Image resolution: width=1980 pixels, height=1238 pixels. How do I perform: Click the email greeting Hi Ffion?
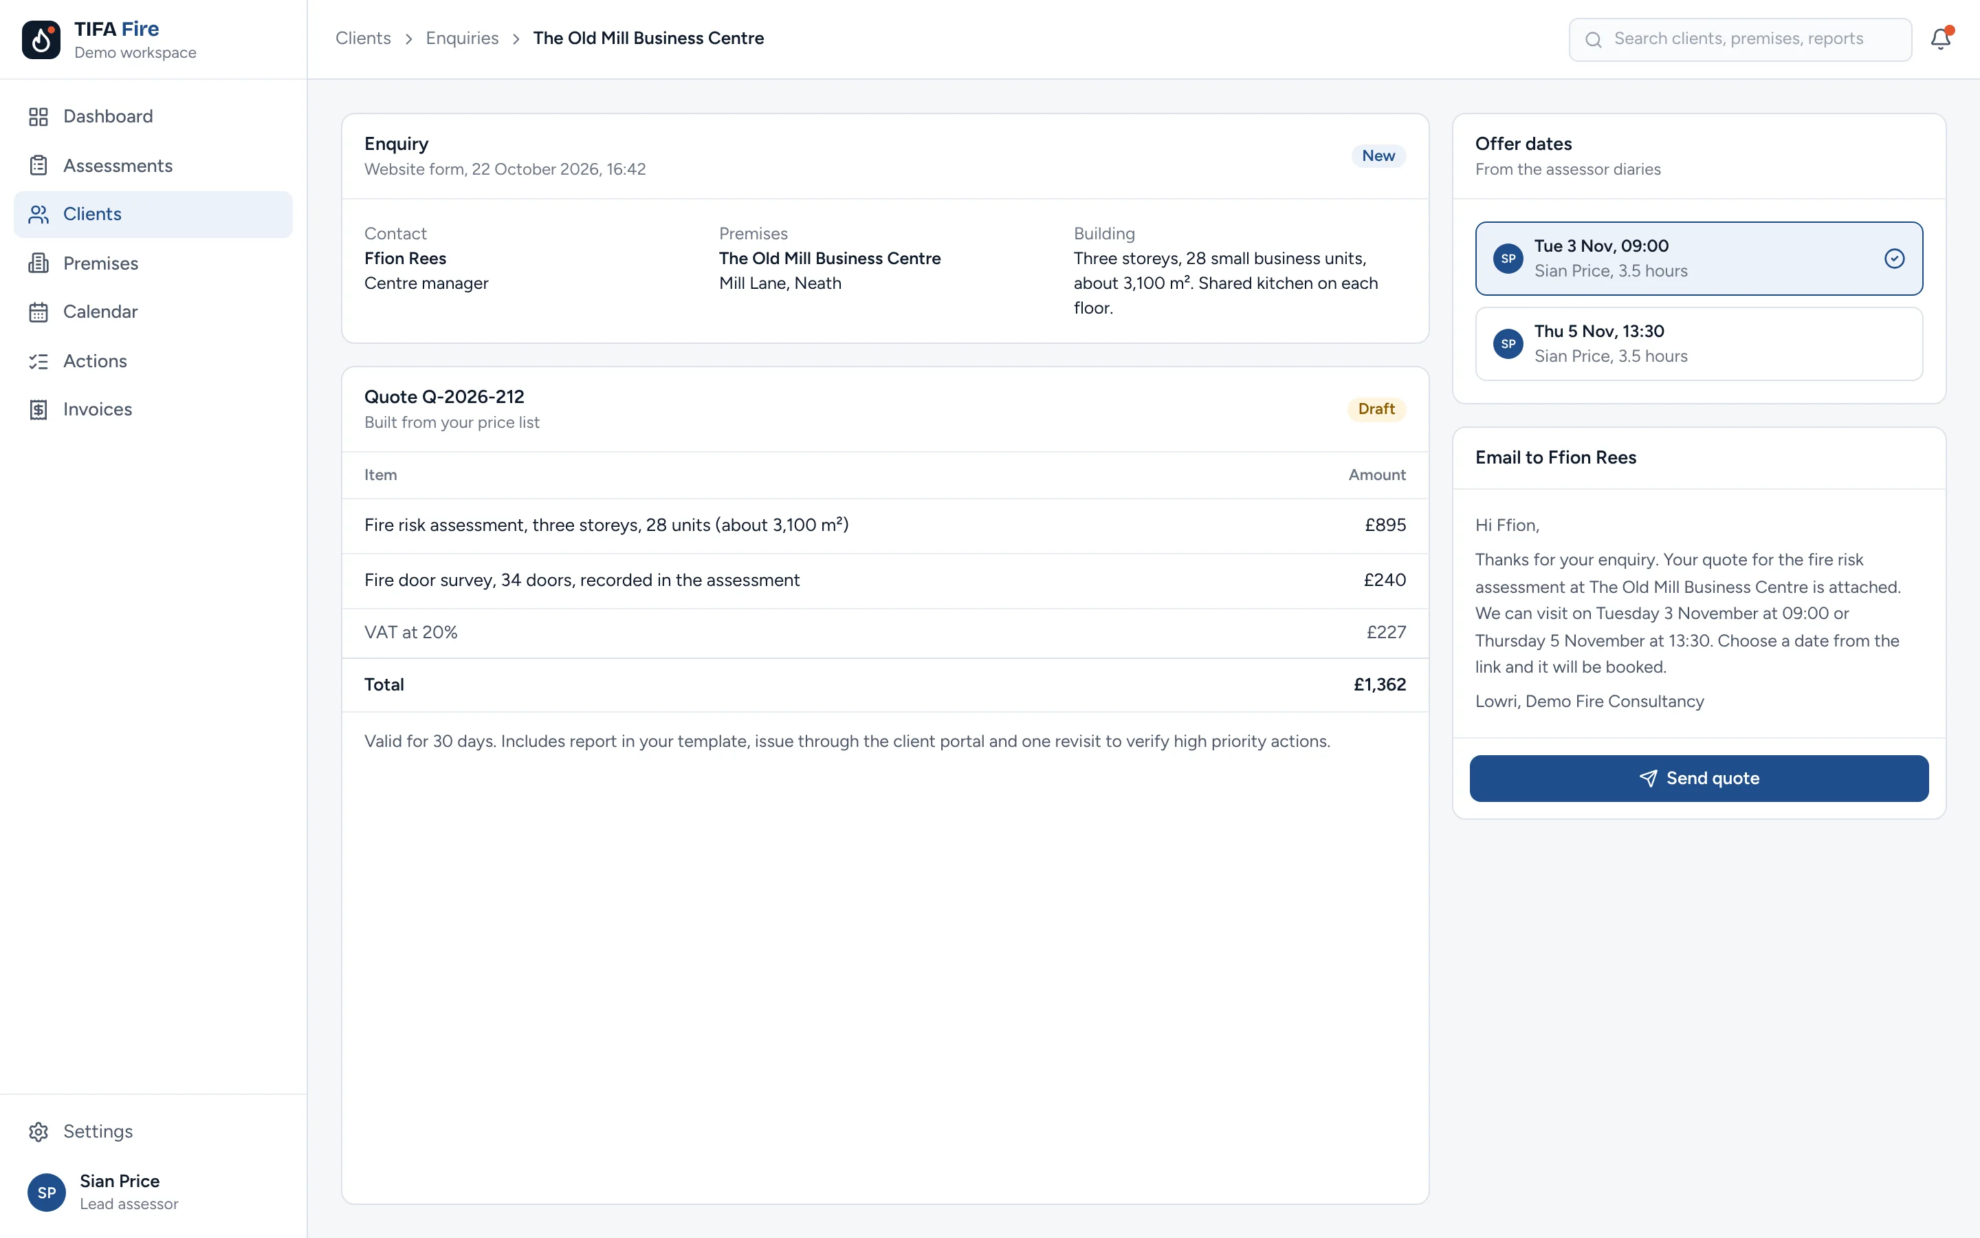click(1507, 525)
